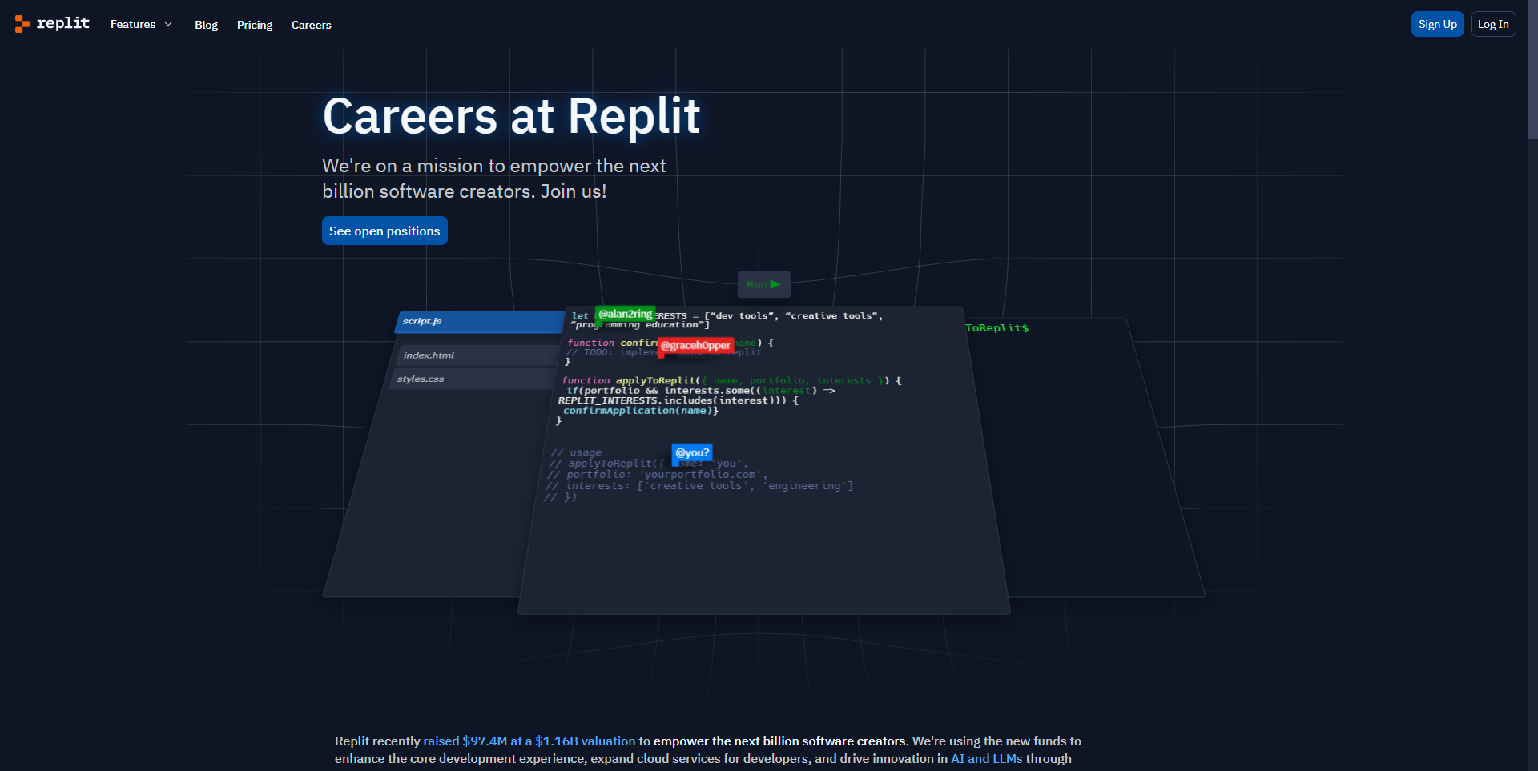The height and width of the screenshot is (771, 1538).
Task: Click the page vertical scrollbar thumb
Action: click(x=1532, y=70)
